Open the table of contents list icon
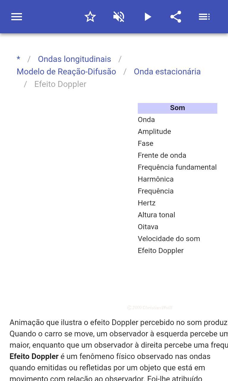228x381 pixels. pos(204,17)
